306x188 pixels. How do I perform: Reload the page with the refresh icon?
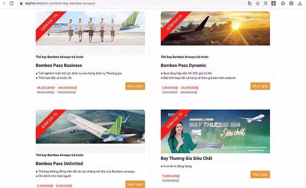(11, 3)
